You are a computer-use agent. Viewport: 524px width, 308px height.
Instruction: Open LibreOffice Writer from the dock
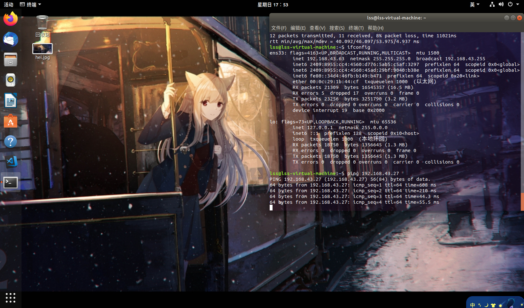point(11,100)
